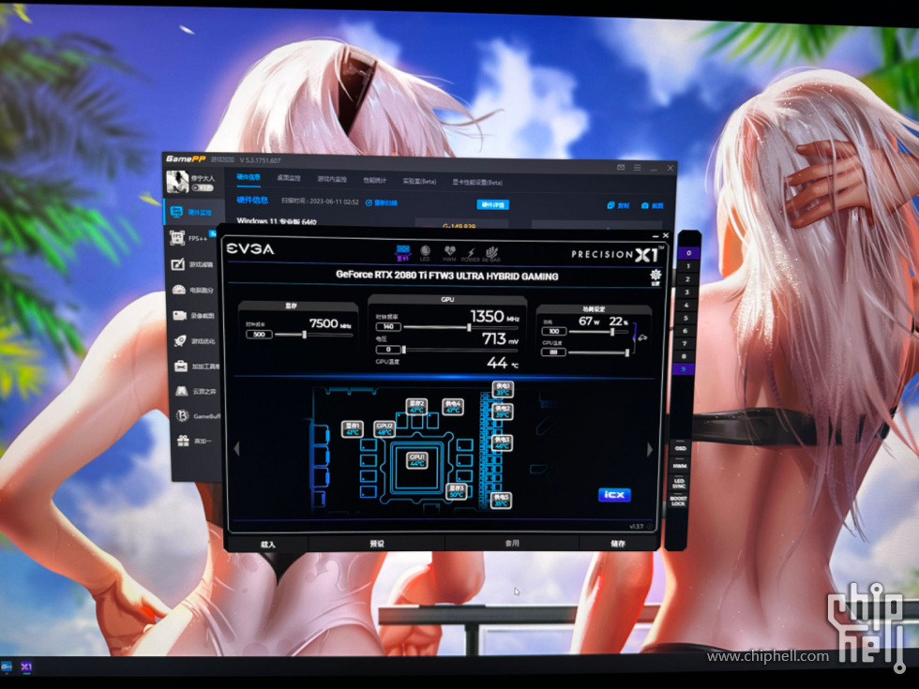
Task: Toggle BOOST LOCK in the side panel
Action: point(678,501)
